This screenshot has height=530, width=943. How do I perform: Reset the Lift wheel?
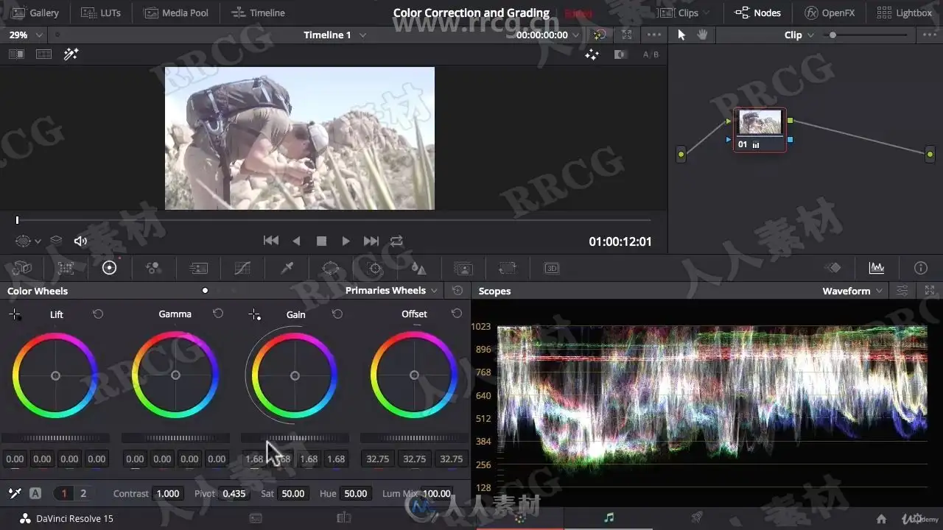[x=98, y=314]
